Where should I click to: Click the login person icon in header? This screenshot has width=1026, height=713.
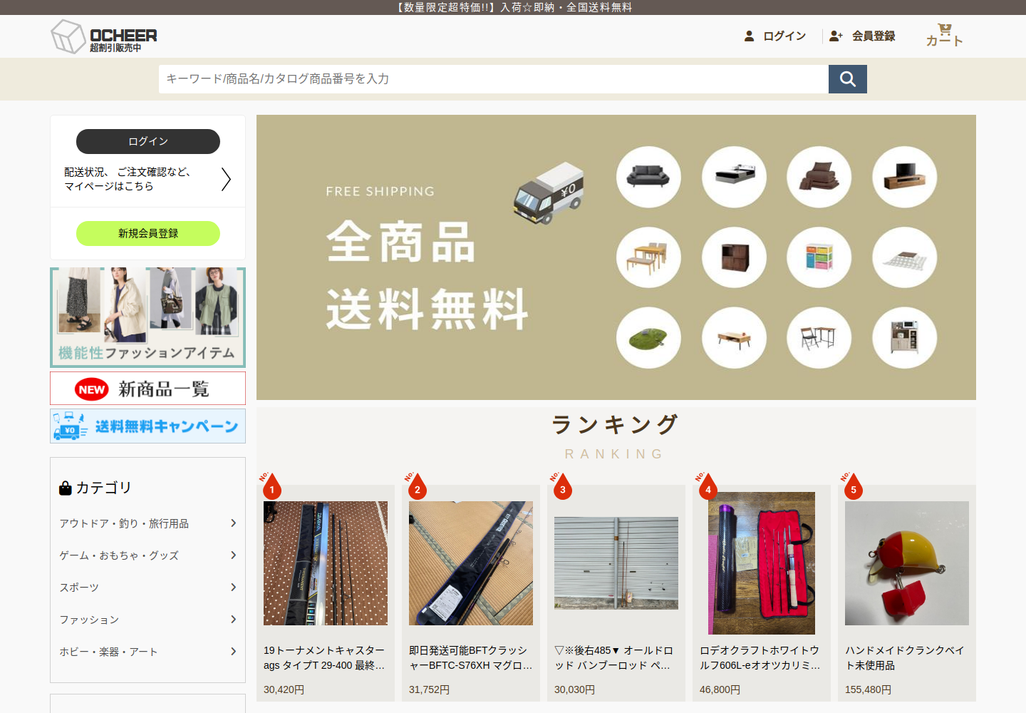[x=749, y=36]
